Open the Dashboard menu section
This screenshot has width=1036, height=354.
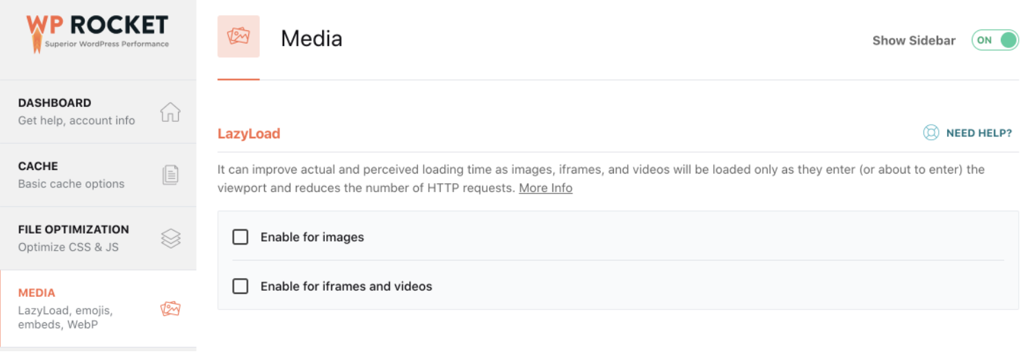55,103
